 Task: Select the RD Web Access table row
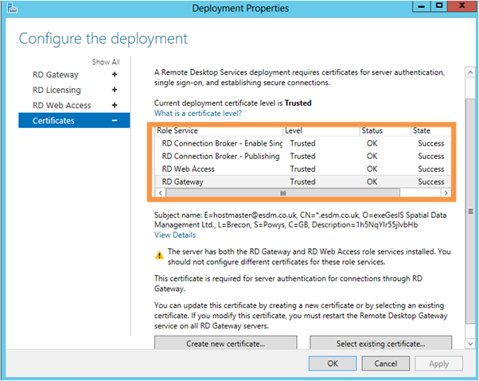[x=303, y=169]
